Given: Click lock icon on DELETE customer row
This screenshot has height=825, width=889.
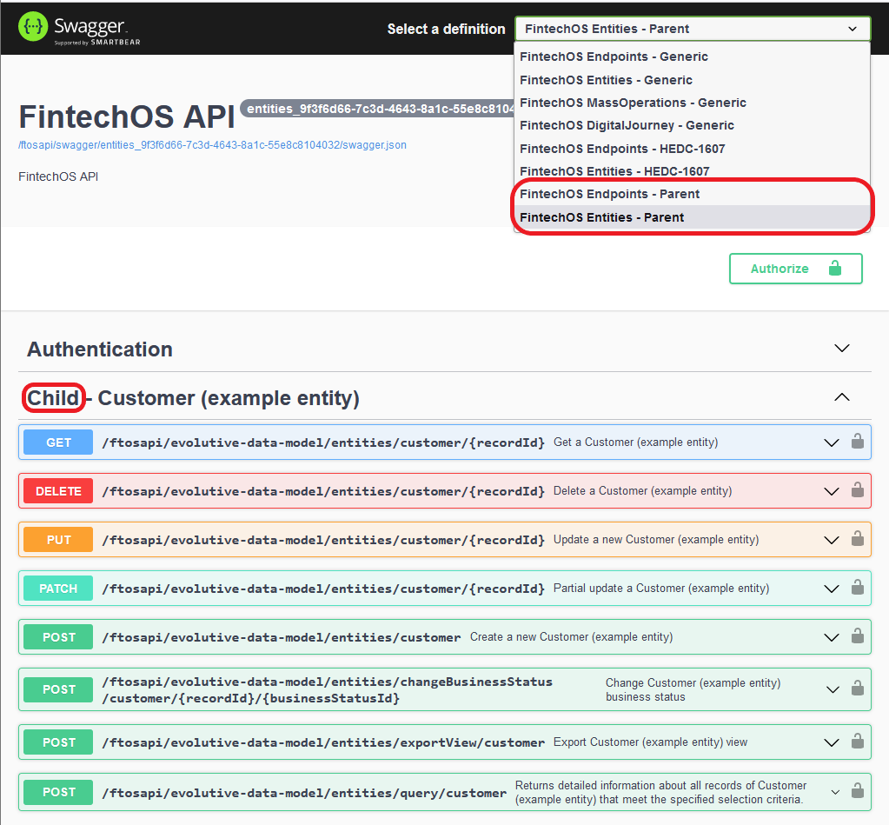Looking at the screenshot, I should (x=857, y=490).
